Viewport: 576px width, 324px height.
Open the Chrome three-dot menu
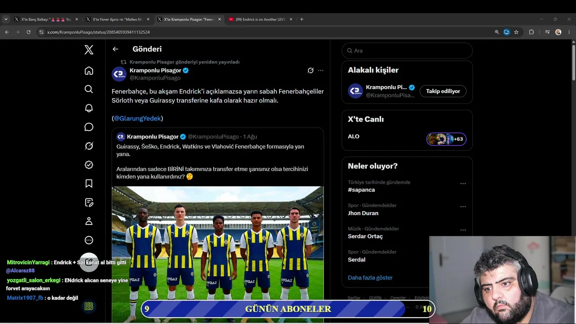pos(569,32)
